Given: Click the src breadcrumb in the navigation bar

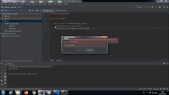Looking at the screenshot, I should [20, 7].
